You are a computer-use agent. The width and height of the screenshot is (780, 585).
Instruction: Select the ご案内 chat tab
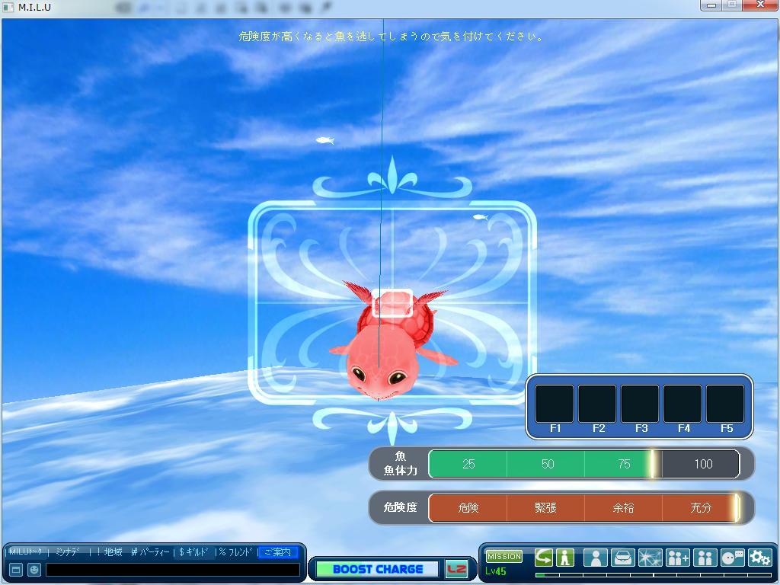coord(277,552)
